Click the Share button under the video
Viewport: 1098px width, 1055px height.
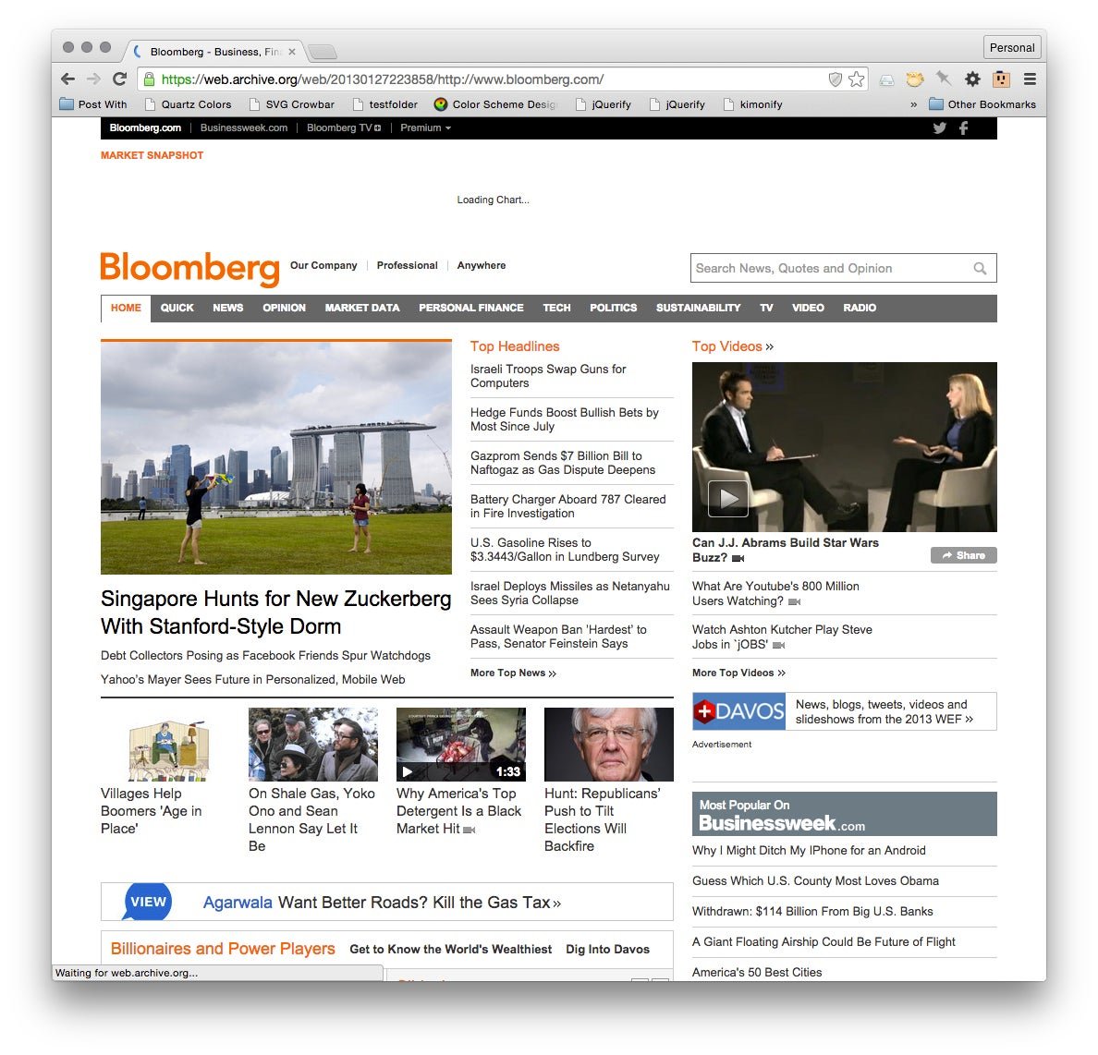(x=964, y=555)
